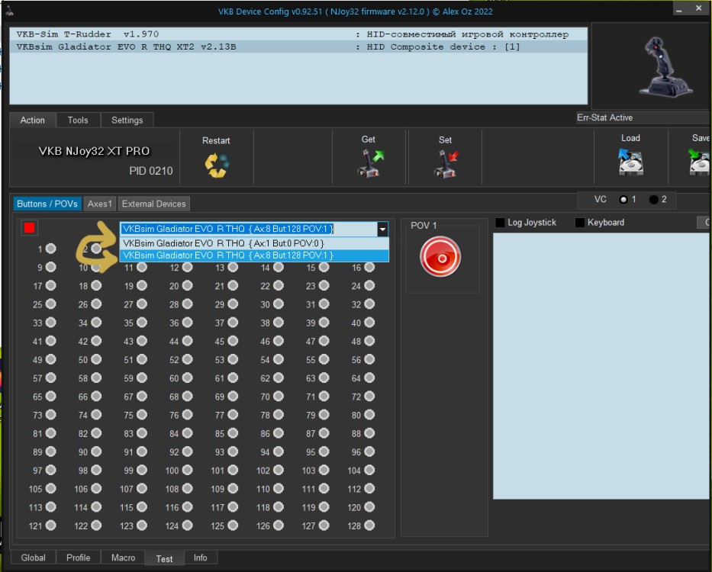Enable the Keyboard checkbox
The image size is (712, 572).
coord(580,223)
